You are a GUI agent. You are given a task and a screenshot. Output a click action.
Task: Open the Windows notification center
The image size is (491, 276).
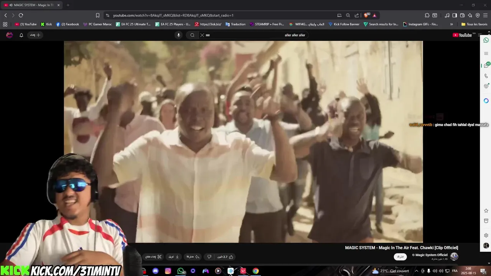(x=483, y=271)
